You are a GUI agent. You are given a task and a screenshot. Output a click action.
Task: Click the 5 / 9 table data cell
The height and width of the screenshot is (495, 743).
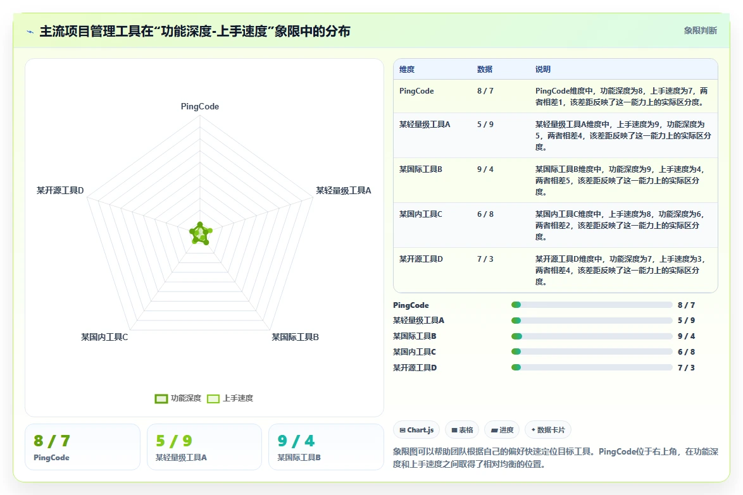coord(485,125)
